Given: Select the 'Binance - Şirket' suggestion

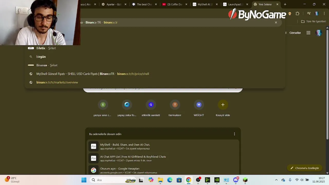Looking at the screenshot, I should (x=155, y=65).
